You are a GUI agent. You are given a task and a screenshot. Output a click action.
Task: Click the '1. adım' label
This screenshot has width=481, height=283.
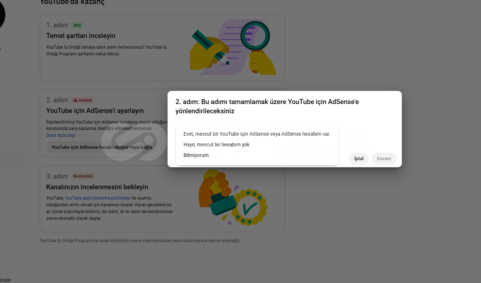57,25
